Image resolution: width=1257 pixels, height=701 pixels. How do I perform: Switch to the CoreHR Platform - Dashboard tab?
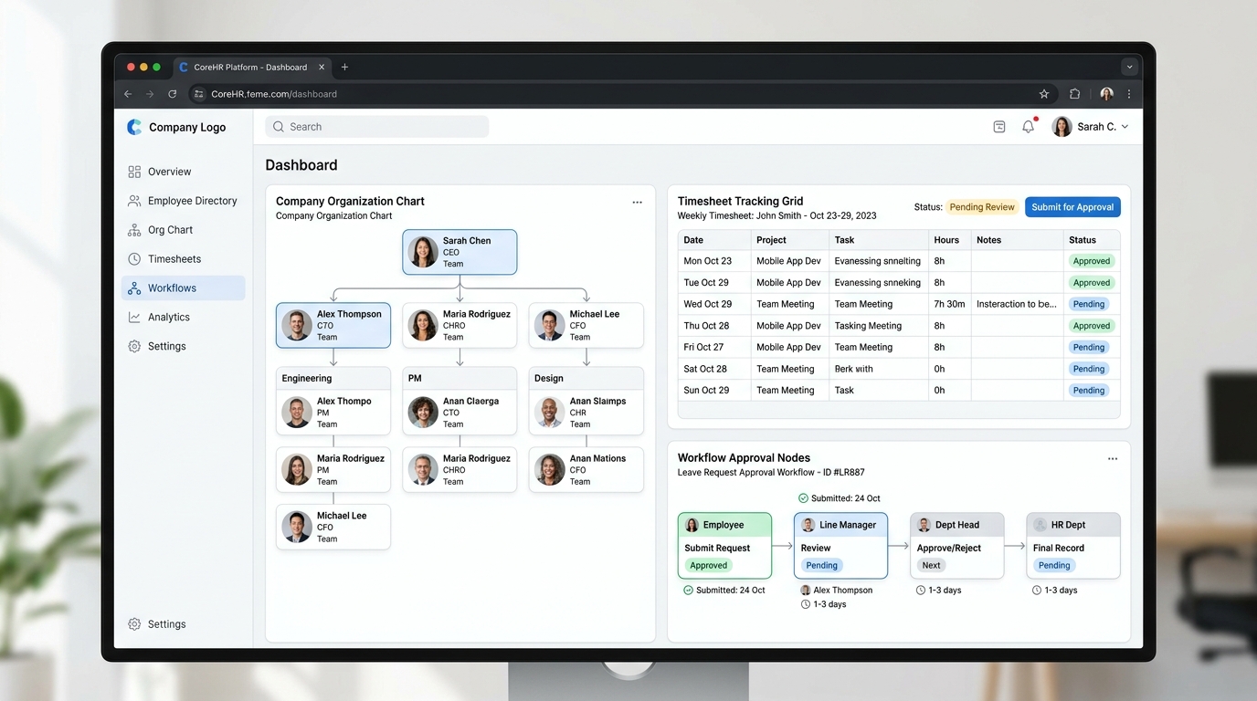pyautogui.click(x=251, y=67)
